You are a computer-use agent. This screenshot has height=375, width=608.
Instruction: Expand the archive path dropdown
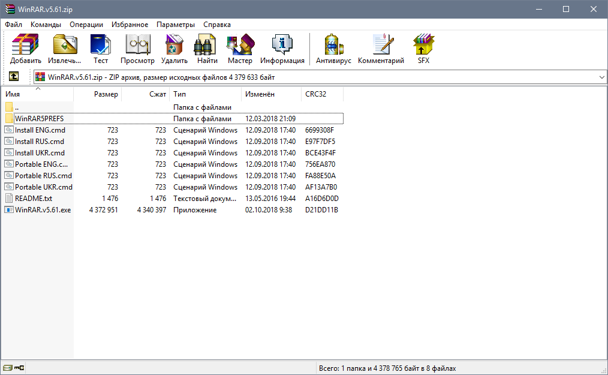click(601, 77)
